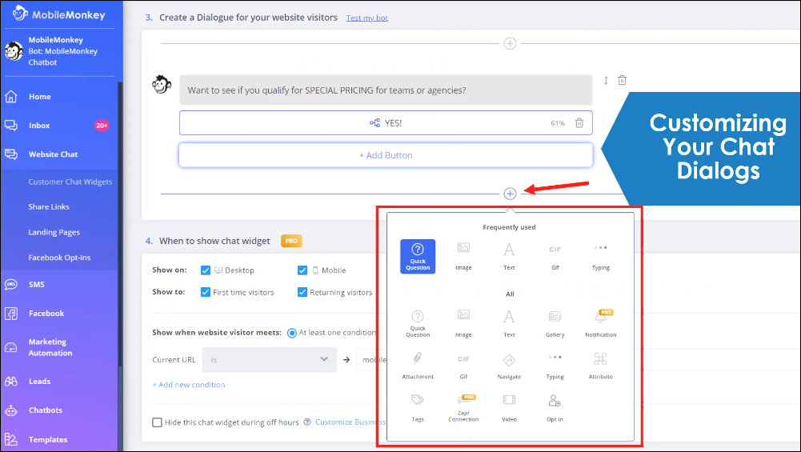This screenshot has width=801, height=452.
Task: Add a Video widget
Action: tap(509, 407)
